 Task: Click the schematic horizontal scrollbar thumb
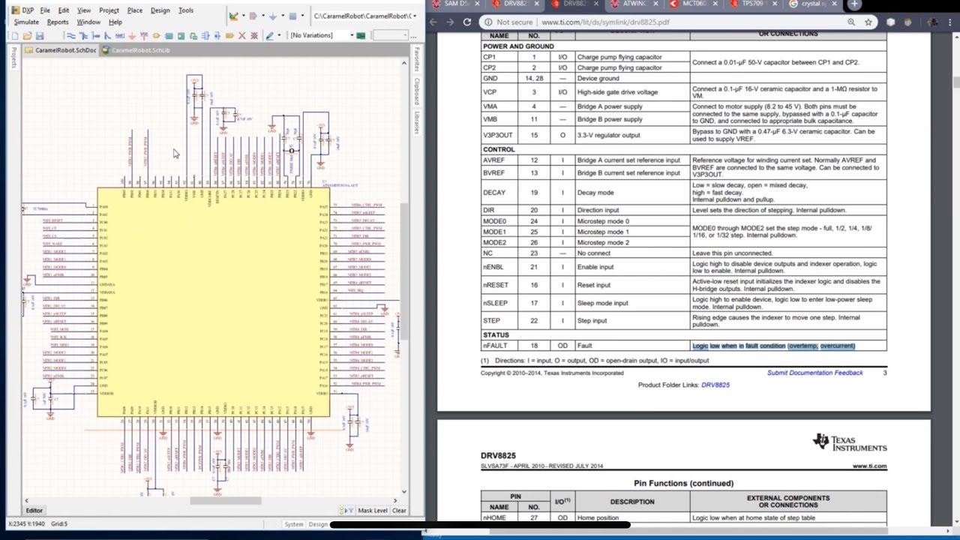[225, 501]
